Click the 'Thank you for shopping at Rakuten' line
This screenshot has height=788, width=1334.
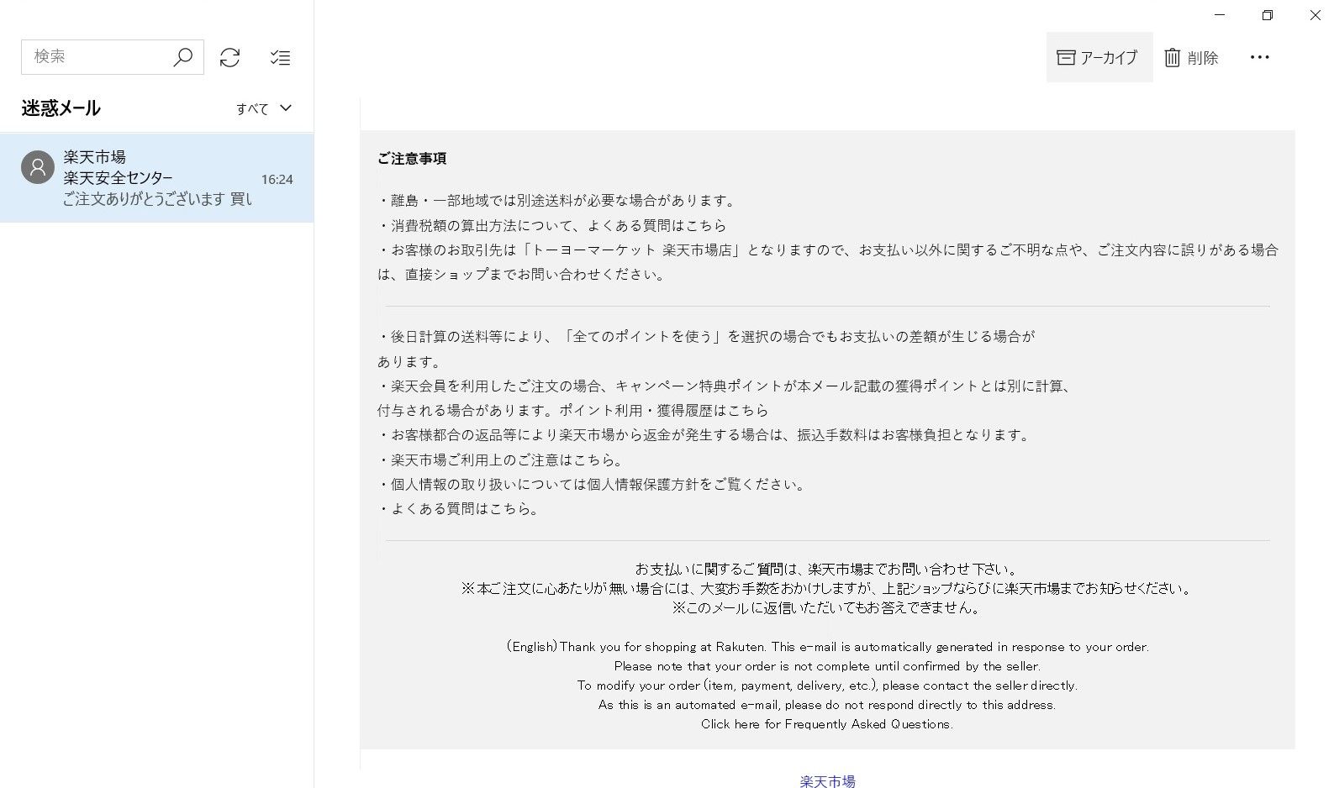tap(827, 647)
